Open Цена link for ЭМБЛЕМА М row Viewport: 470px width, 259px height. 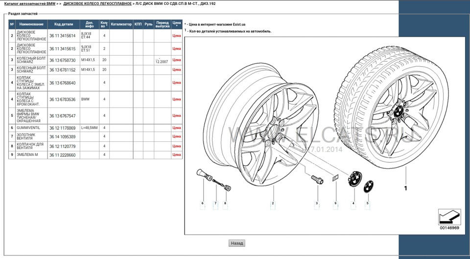(177, 154)
